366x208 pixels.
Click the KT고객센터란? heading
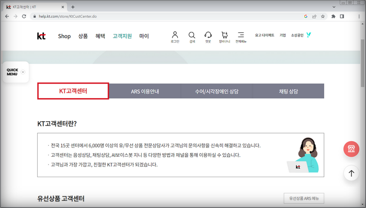point(57,123)
